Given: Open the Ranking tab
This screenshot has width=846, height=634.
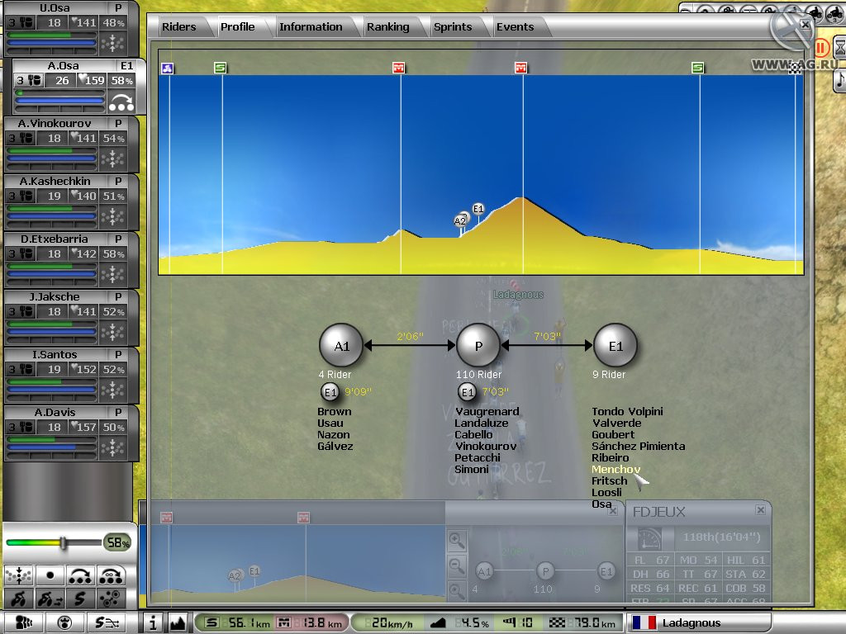Looking at the screenshot, I should click(388, 27).
